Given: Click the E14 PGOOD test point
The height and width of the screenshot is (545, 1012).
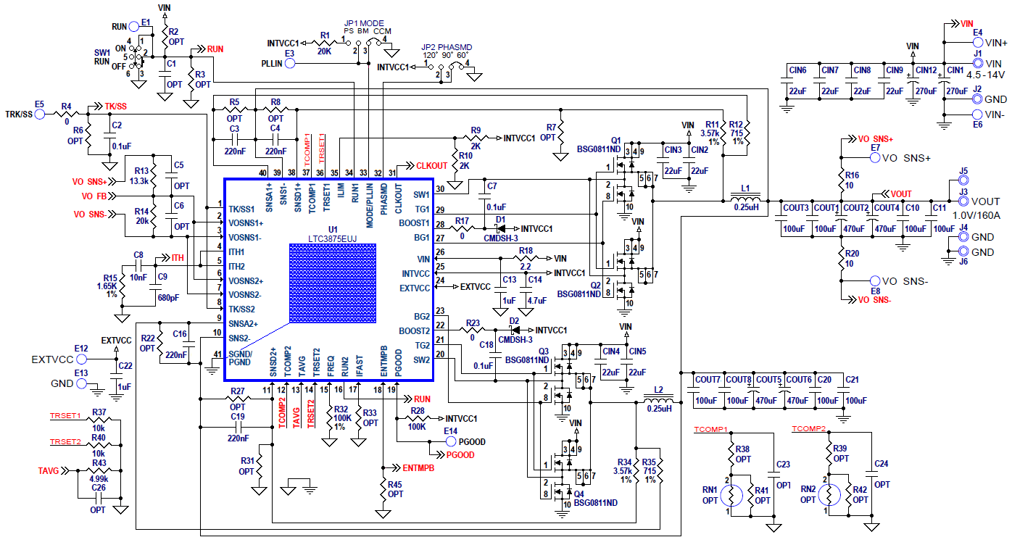Looking at the screenshot, I should [x=451, y=441].
